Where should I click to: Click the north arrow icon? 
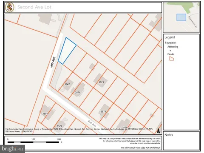click(x=159, y=131)
